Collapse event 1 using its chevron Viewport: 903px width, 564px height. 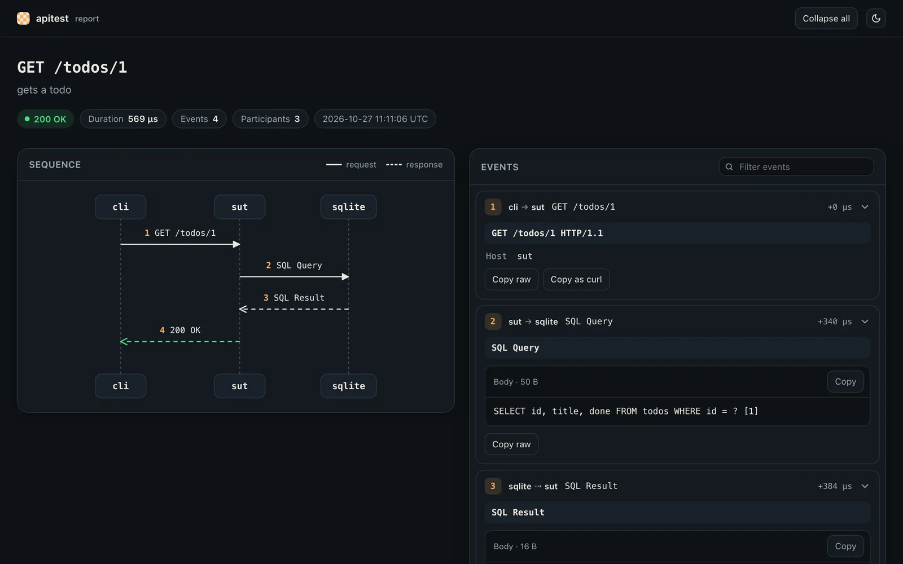pyautogui.click(x=865, y=207)
